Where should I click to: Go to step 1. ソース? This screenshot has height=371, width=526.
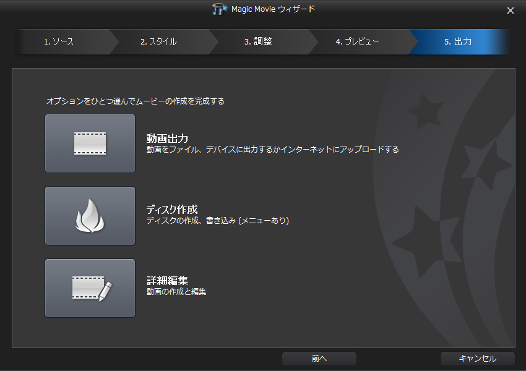tap(59, 42)
